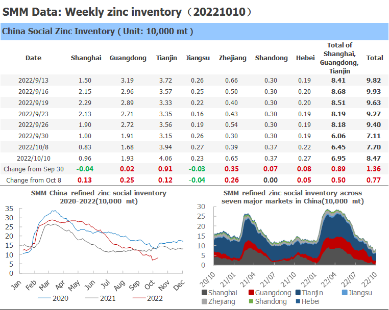Click the China Social Zinc Inventory banner

pyautogui.click(x=195, y=32)
